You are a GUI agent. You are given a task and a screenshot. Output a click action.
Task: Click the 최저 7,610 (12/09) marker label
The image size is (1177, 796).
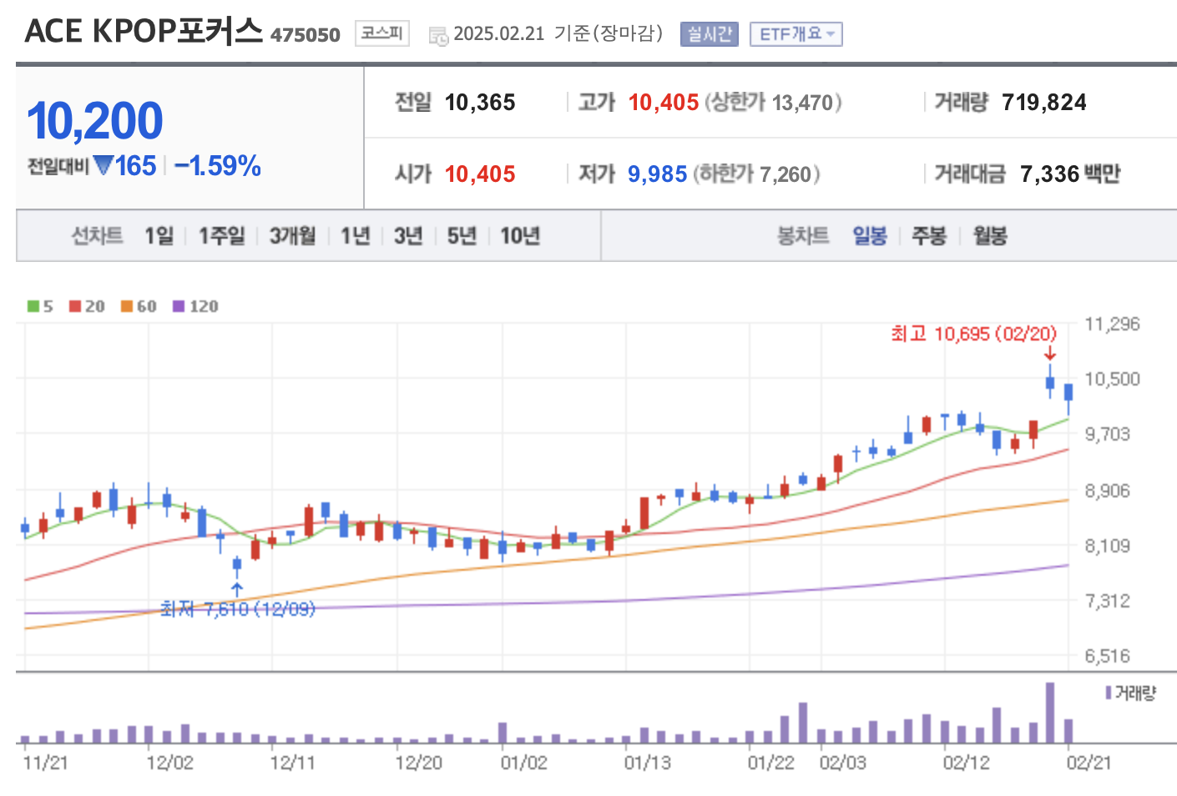(238, 609)
